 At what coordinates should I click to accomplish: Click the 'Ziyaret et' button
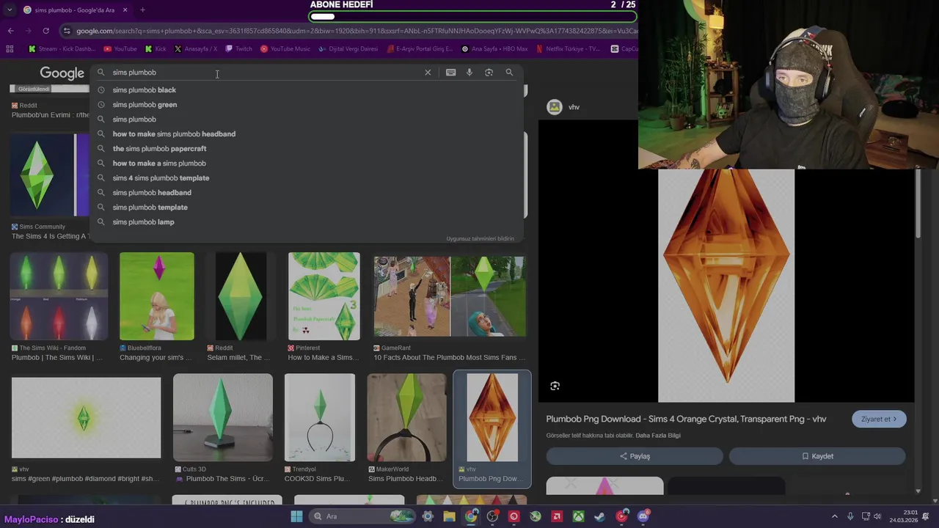(x=879, y=419)
